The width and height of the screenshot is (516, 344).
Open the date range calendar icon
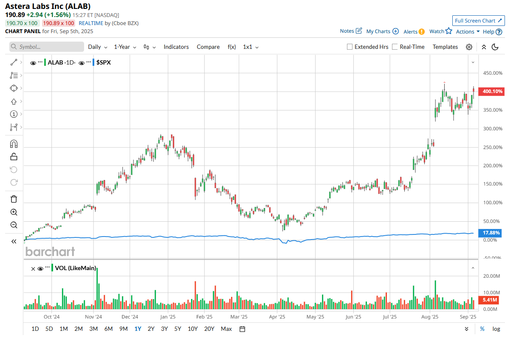tap(242, 329)
